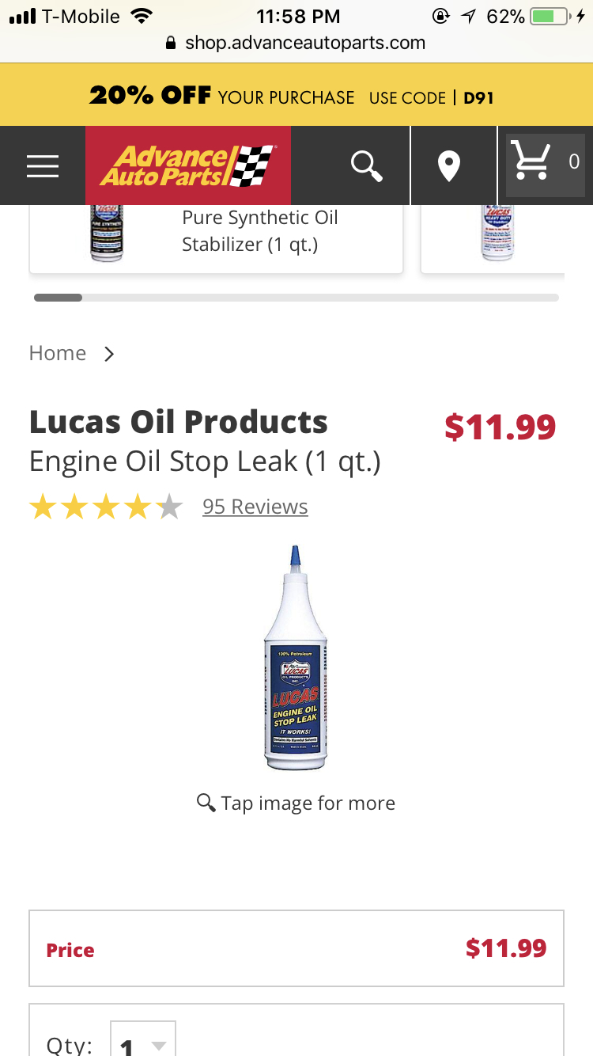Open the shopping cart
593x1056 pixels.
point(546,165)
